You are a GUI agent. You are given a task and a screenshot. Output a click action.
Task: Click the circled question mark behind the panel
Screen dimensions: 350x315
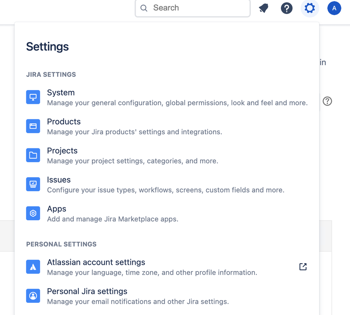(x=327, y=101)
